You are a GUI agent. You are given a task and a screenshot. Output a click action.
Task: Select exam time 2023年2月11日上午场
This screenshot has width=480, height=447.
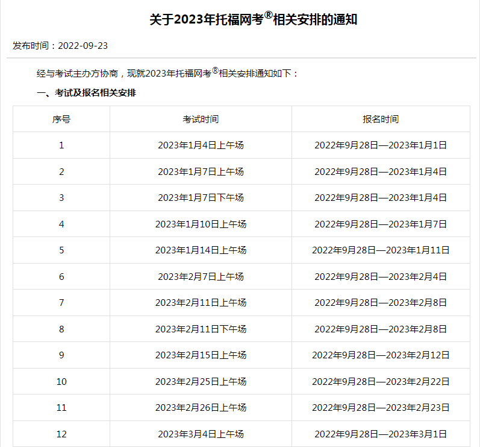(x=201, y=303)
